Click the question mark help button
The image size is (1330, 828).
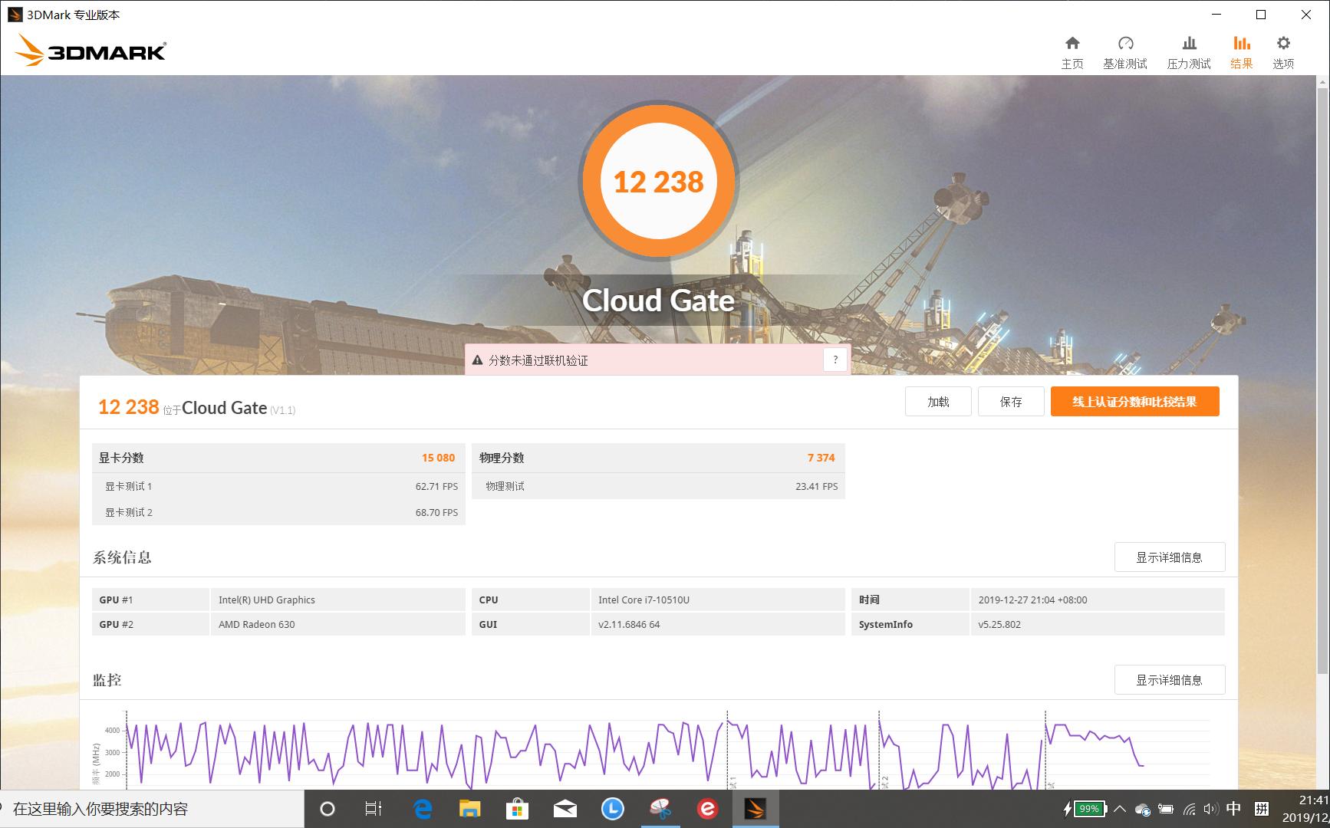point(835,360)
